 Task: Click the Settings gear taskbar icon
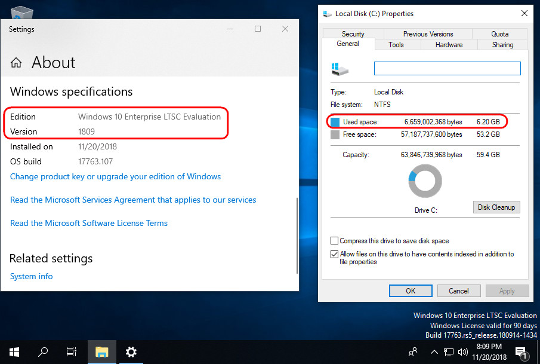click(x=131, y=351)
